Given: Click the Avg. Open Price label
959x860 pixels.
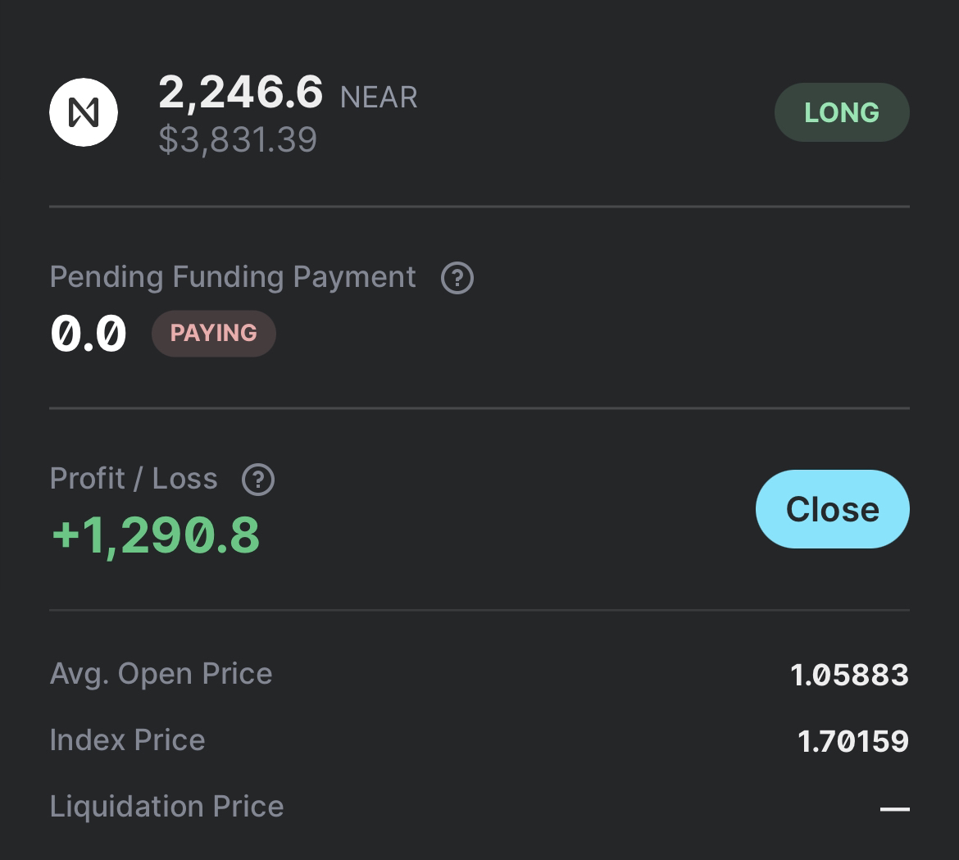Looking at the screenshot, I should [161, 674].
